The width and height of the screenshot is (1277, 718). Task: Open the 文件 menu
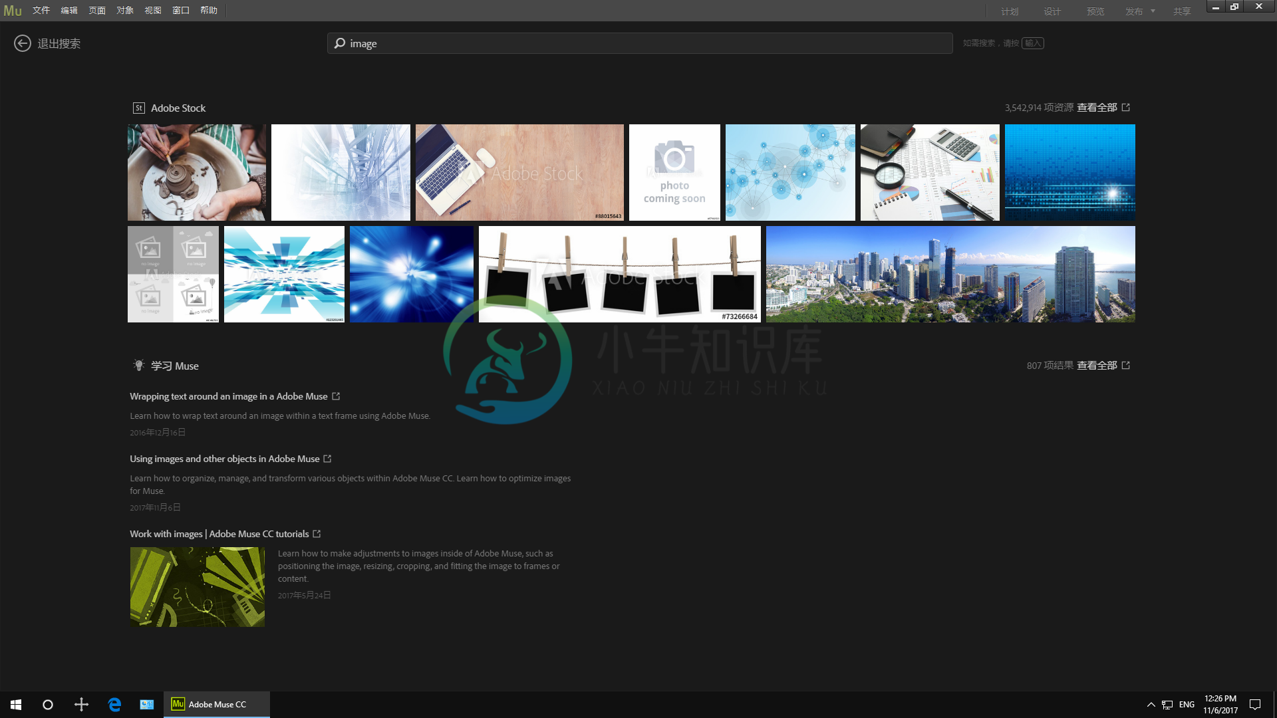coord(41,11)
